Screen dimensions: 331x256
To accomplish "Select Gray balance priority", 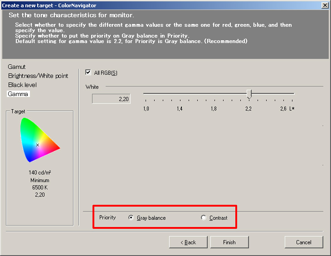I will 131,217.
